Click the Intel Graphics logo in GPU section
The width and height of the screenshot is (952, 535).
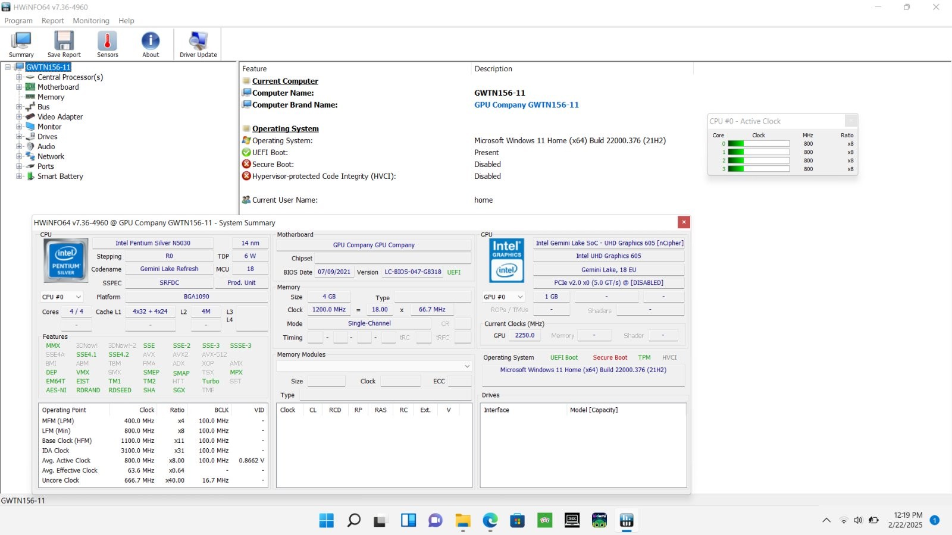pos(507,260)
